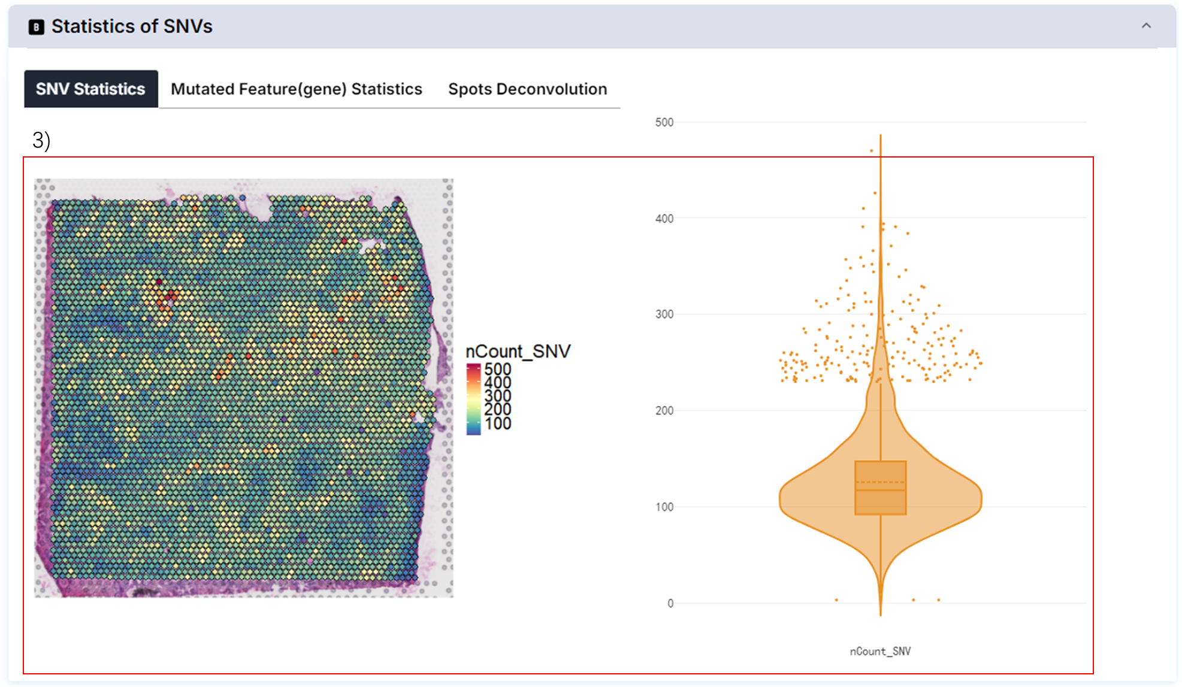This screenshot has height=687, width=1182.
Task: Collapse the Statistics of SNVs panel via chevron
Action: (1145, 26)
